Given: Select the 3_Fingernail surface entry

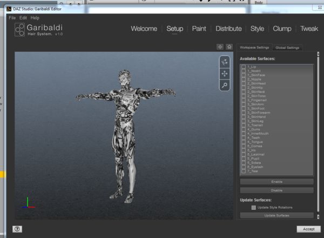Looking at the screenshot, I should [276, 100].
